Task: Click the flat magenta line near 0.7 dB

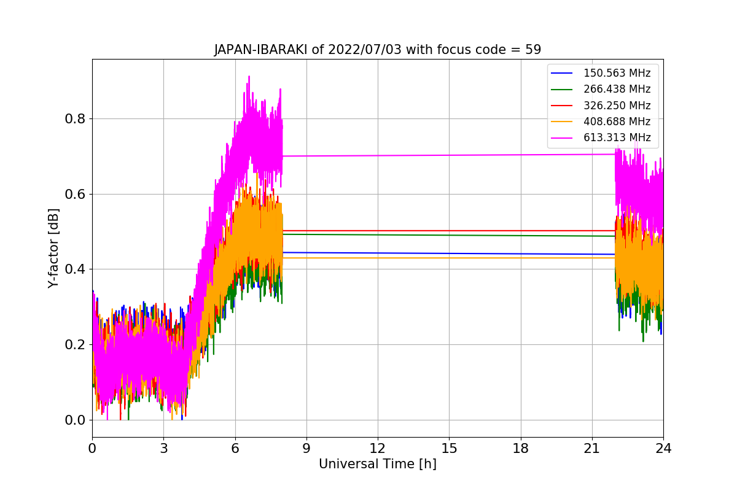Action: point(448,155)
